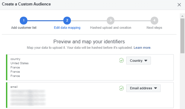Jump to step 4 circle

coord(154,21)
